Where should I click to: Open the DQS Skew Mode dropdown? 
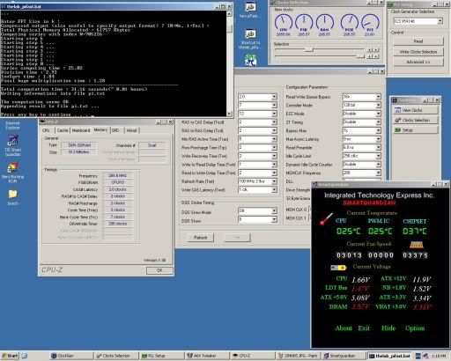pyautogui.click(x=274, y=210)
